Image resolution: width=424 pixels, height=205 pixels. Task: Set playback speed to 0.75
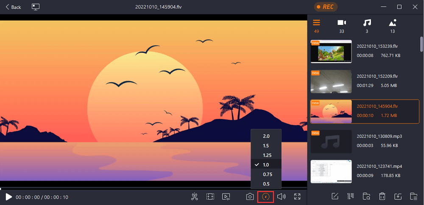266,174
